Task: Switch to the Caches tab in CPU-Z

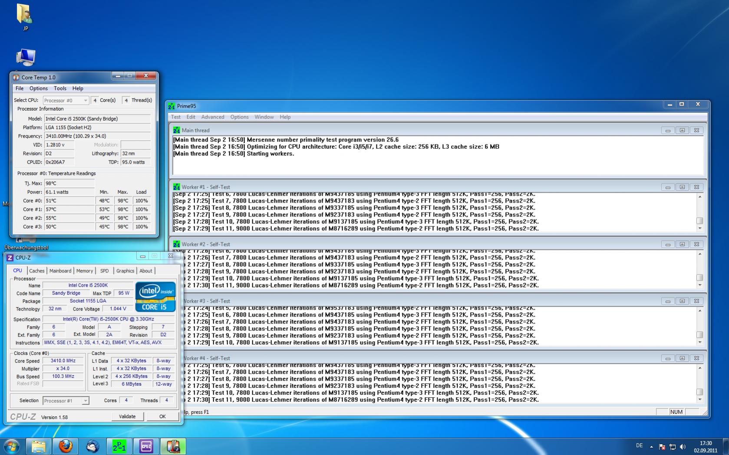Action: coord(37,271)
